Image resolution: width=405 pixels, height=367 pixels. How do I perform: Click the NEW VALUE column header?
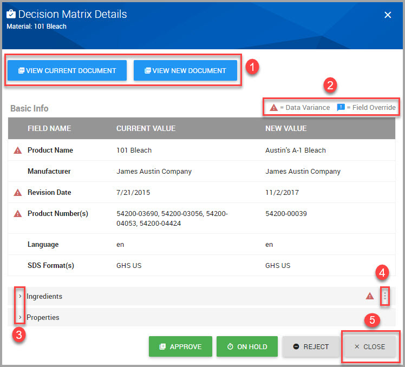(x=286, y=128)
